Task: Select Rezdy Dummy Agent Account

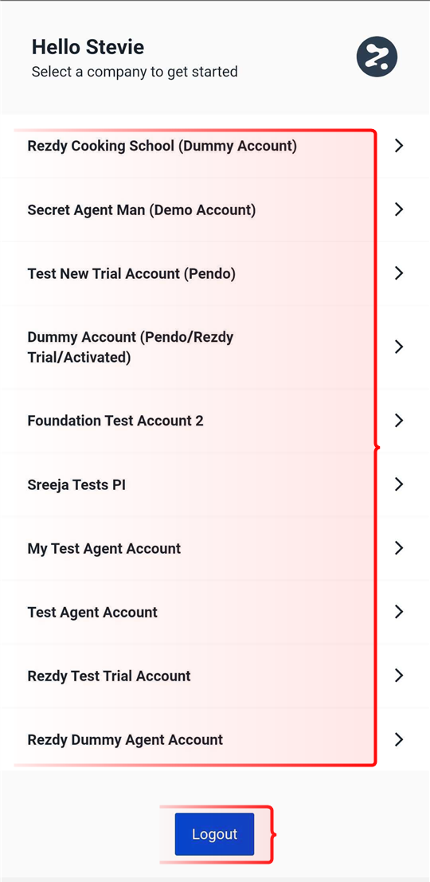Action: (215, 739)
